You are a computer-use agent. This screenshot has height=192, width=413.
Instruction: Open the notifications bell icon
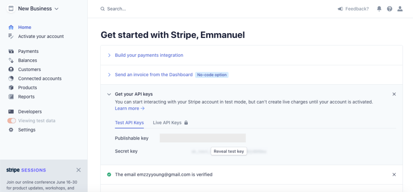(379, 8)
